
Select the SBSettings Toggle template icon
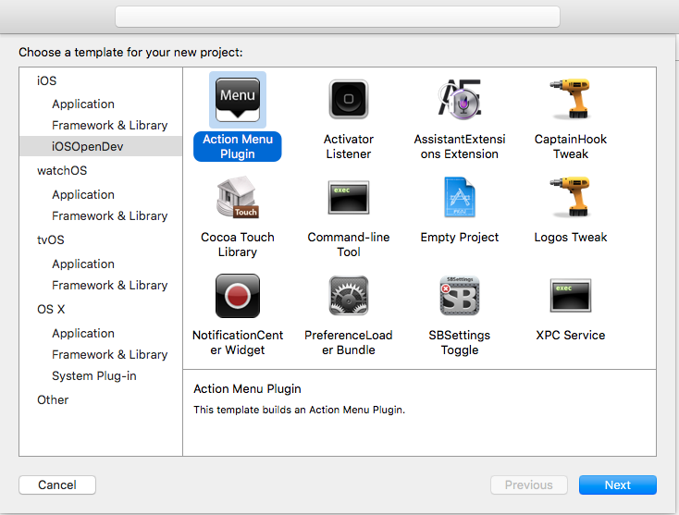click(460, 296)
